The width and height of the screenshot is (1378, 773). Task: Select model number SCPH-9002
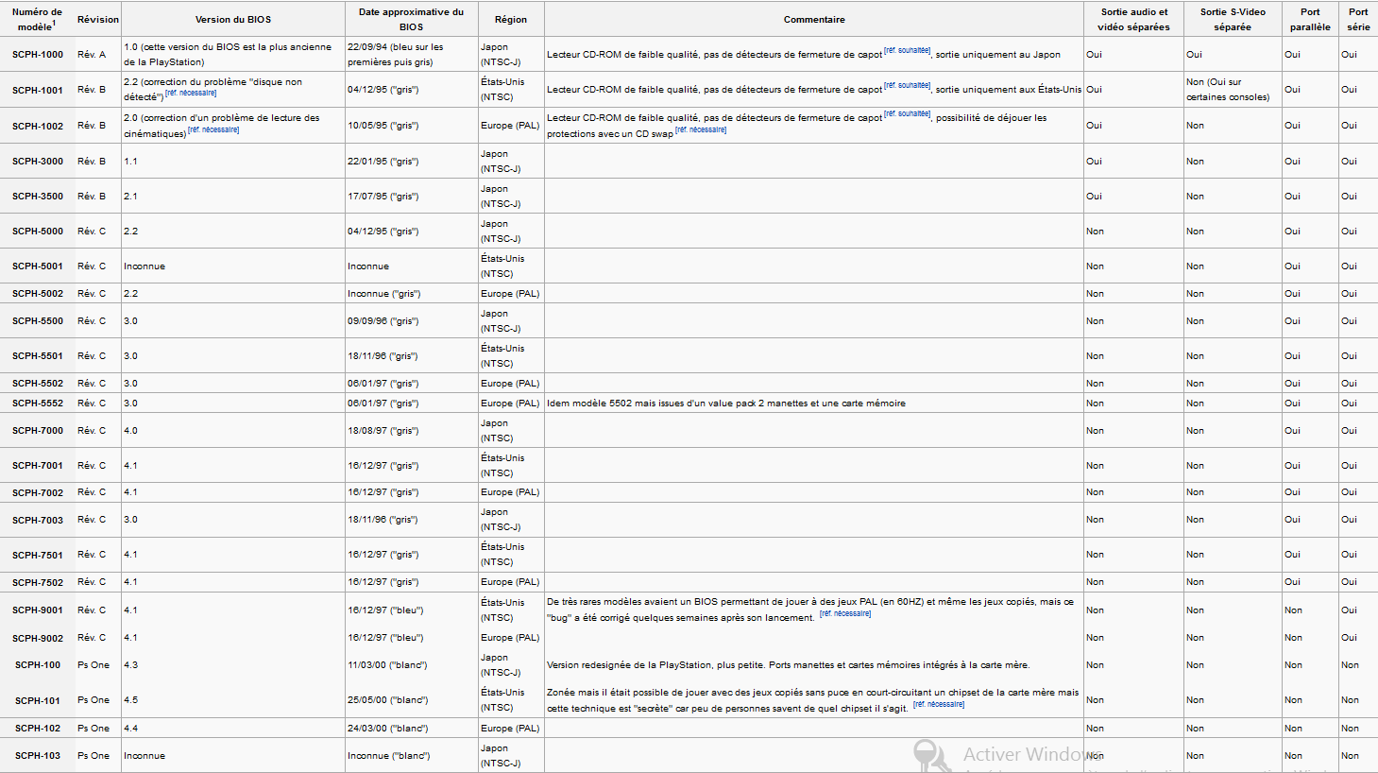pos(38,639)
